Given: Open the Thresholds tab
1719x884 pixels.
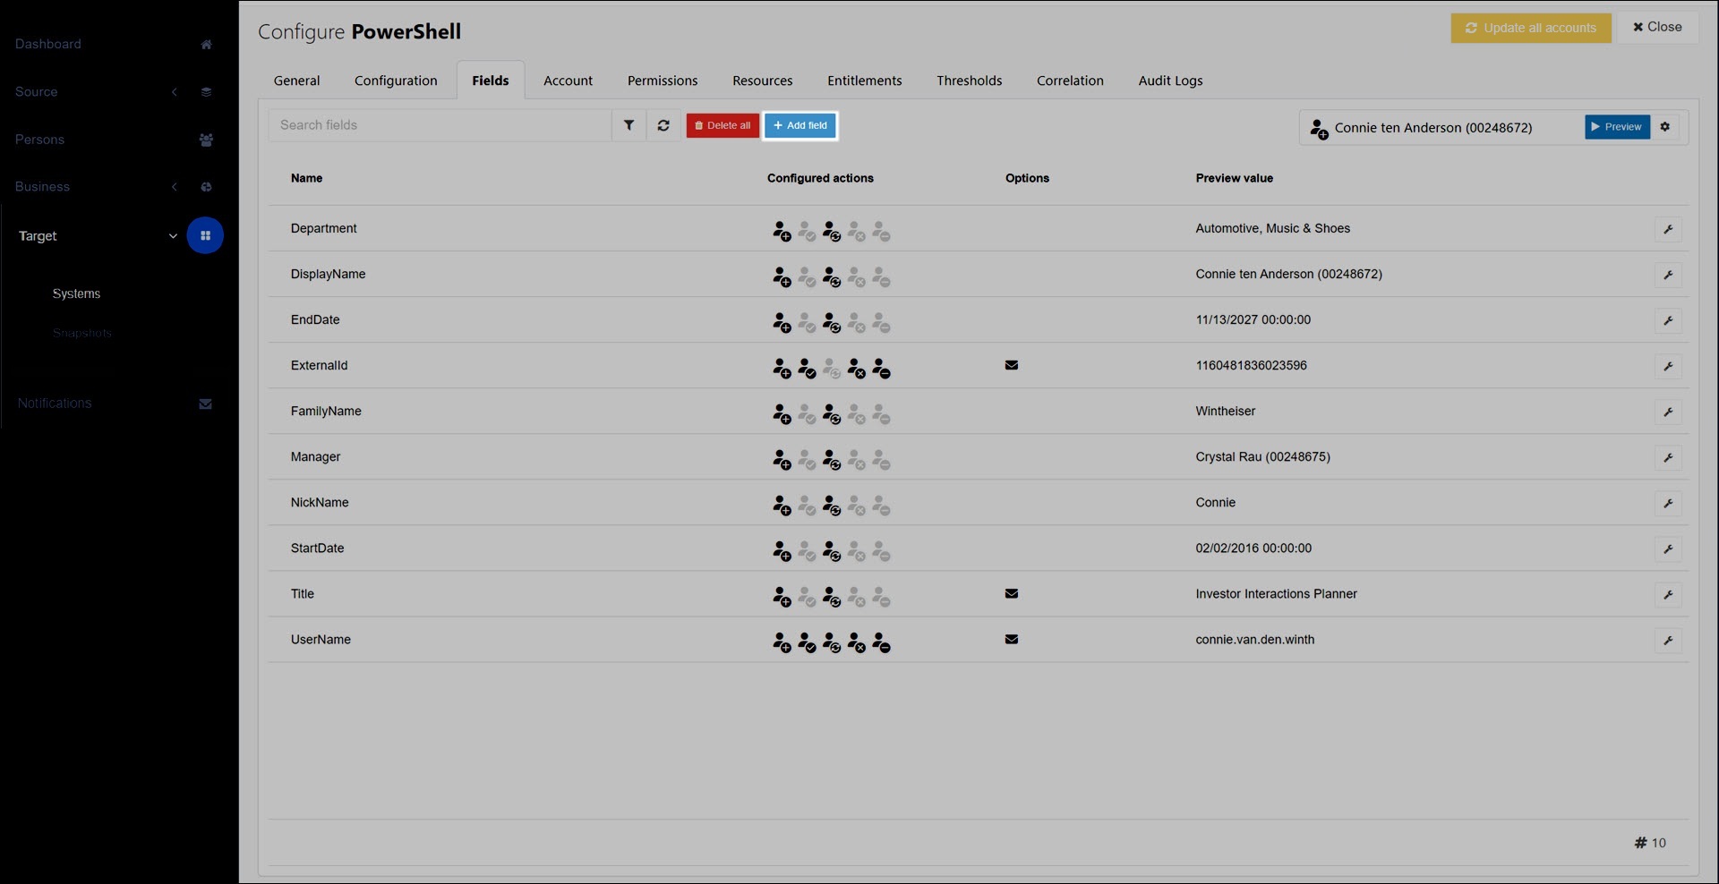Looking at the screenshot, I should 970,81.
